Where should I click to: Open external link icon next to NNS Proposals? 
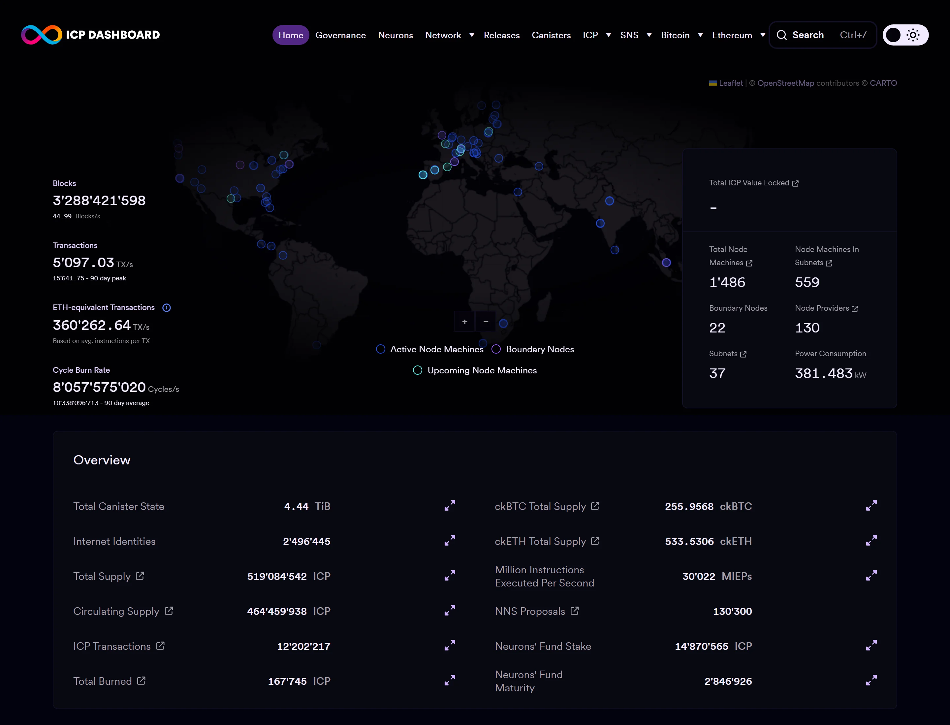click(575, 611)
